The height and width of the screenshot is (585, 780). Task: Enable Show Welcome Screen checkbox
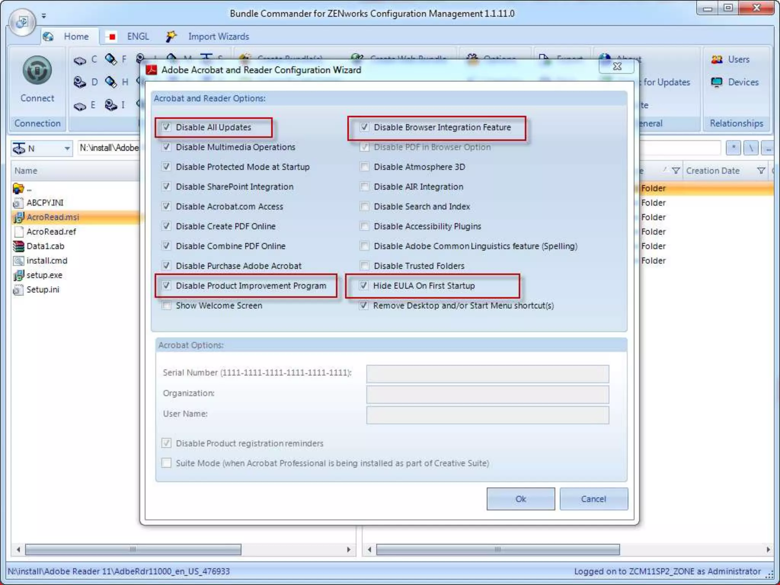point(166,305)
